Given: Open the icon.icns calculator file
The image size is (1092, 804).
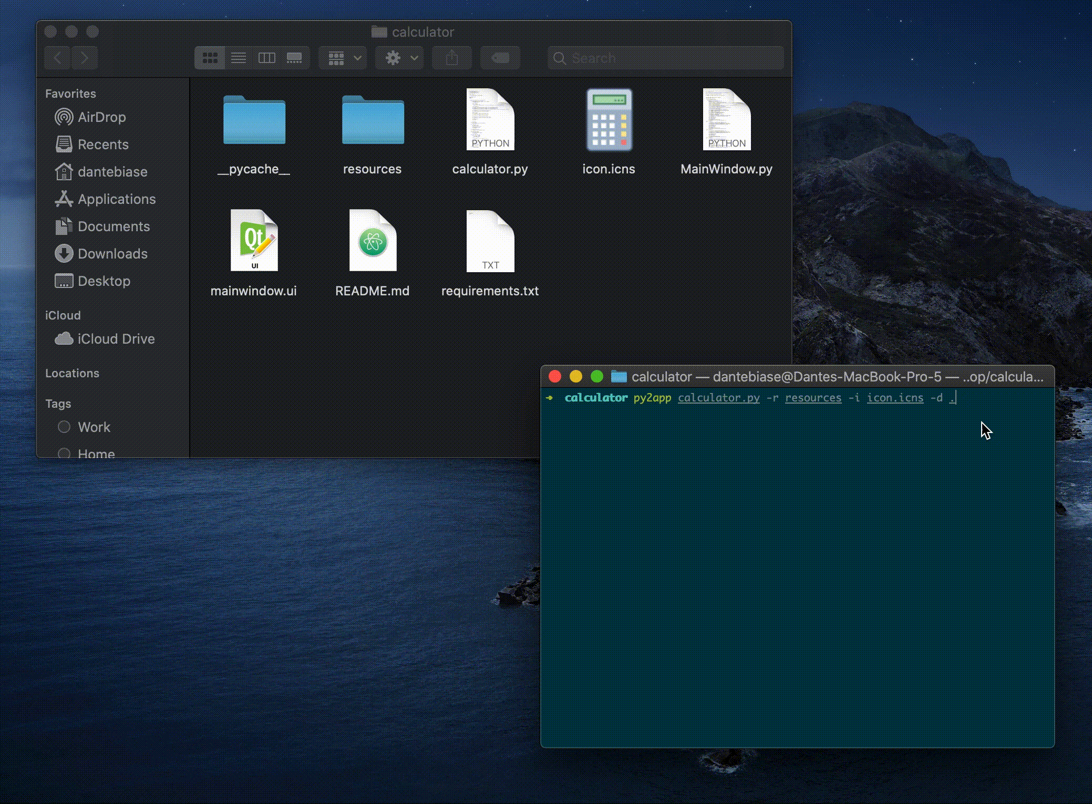Looking at the screenshot, I should (609, 120).
